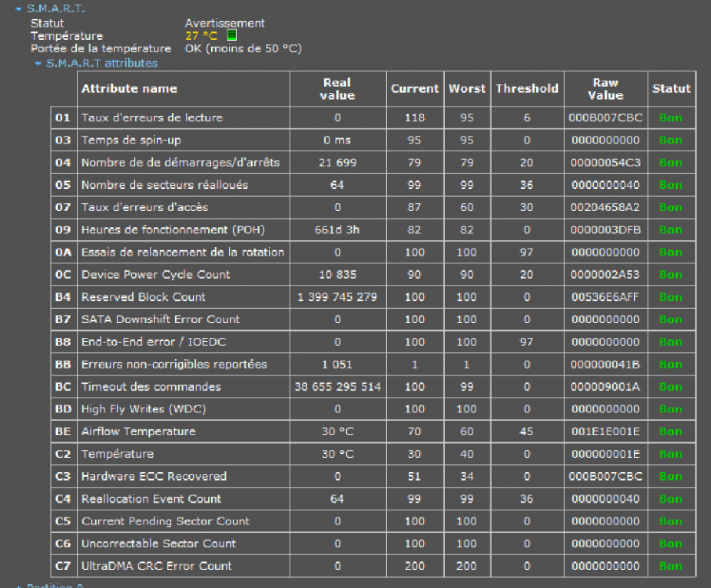Image resolution: width=711 pixels, height=588 pixels.
Task: Select High Fly Writes (WDC) attribute
Action: 144,409
